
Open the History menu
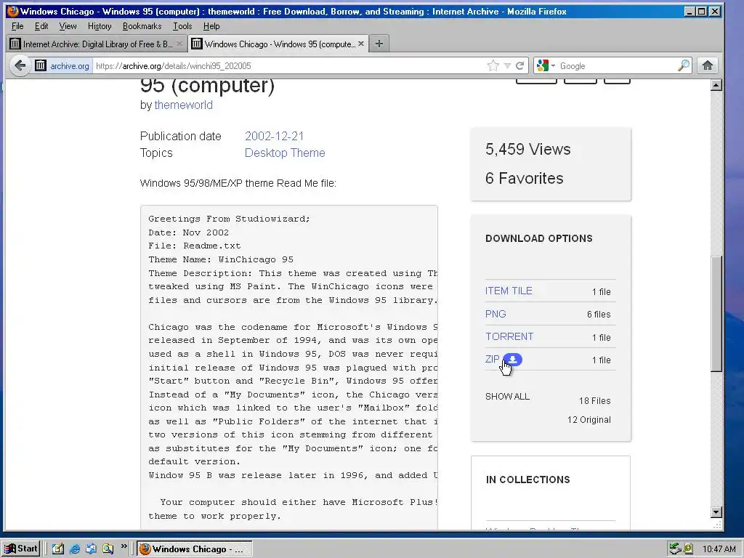point(100,26)
